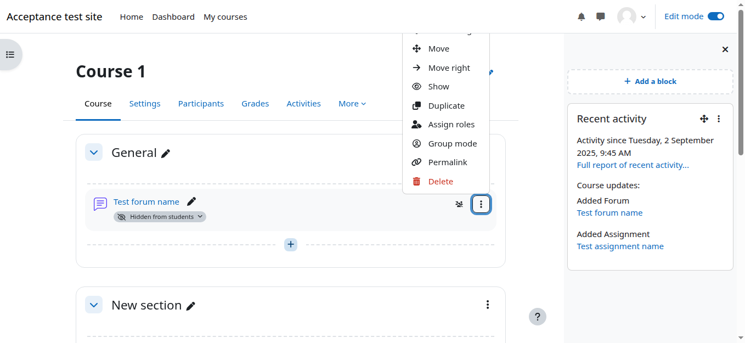Select Show to make forum visible
Screen dimensions: 745x343
coord(438,87)
